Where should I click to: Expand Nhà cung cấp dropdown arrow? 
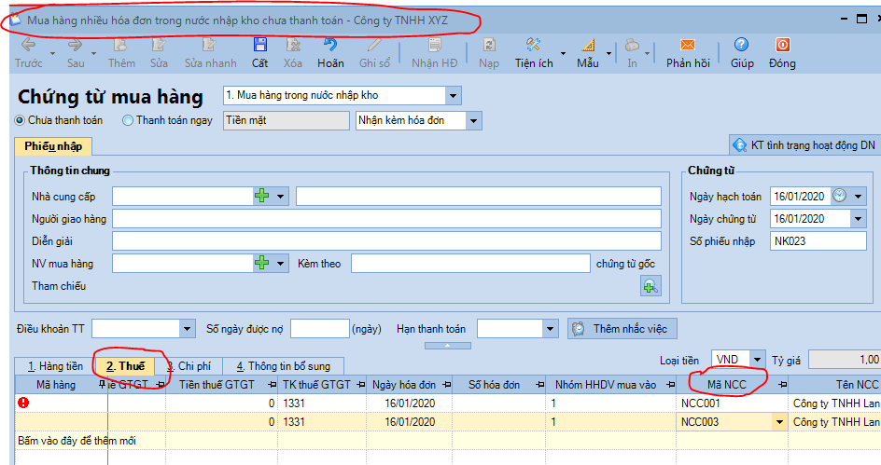pos(280,197)
